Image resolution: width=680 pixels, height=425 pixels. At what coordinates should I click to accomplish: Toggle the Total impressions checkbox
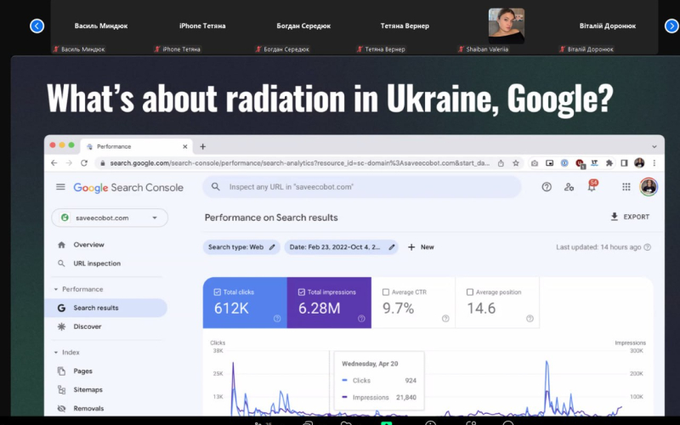302,292
